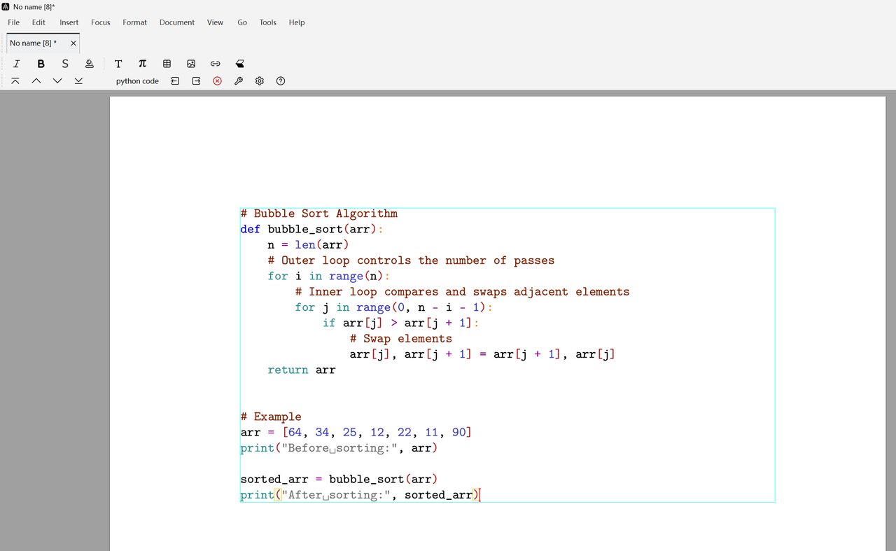Remove the environment with the red X icon
This screenshot has height=551, width=896.
pos(217,81)
